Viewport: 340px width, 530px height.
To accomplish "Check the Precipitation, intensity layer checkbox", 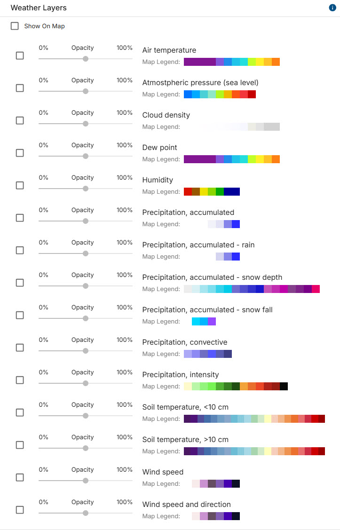I will (x=20, y=380).
